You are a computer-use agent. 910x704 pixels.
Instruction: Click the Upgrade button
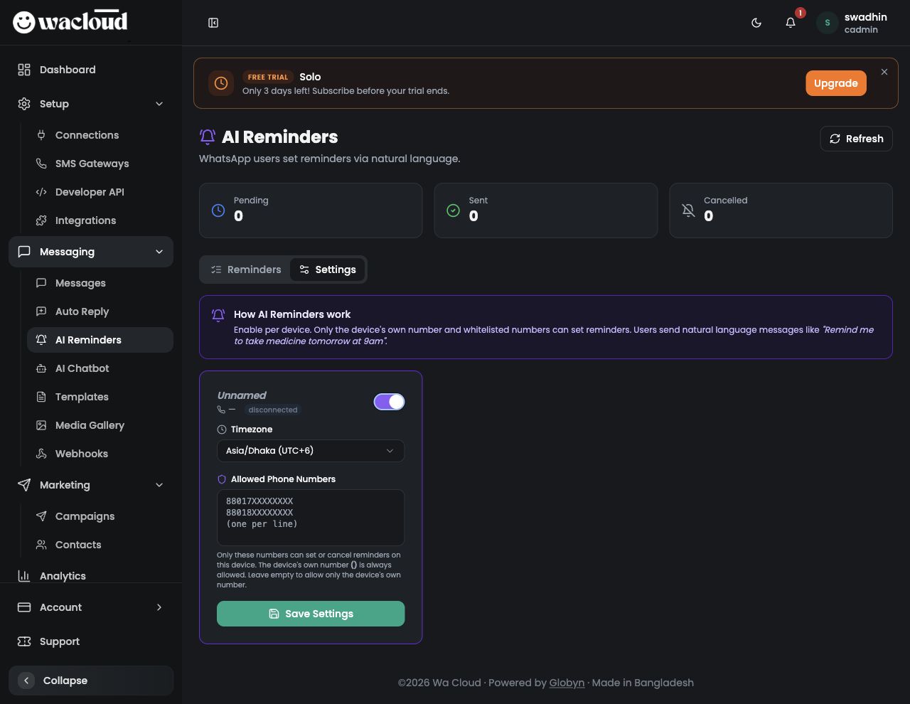coord(836,83)
